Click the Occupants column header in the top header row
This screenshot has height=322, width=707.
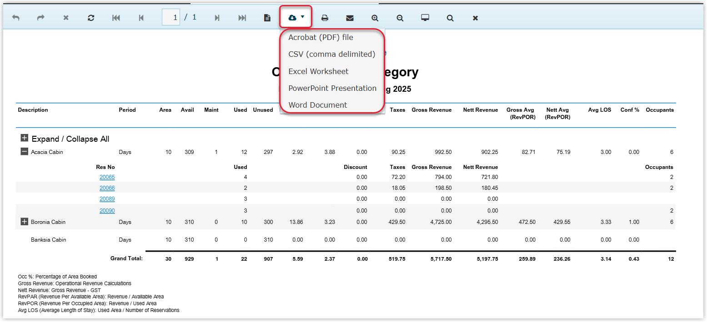(660, 110)
